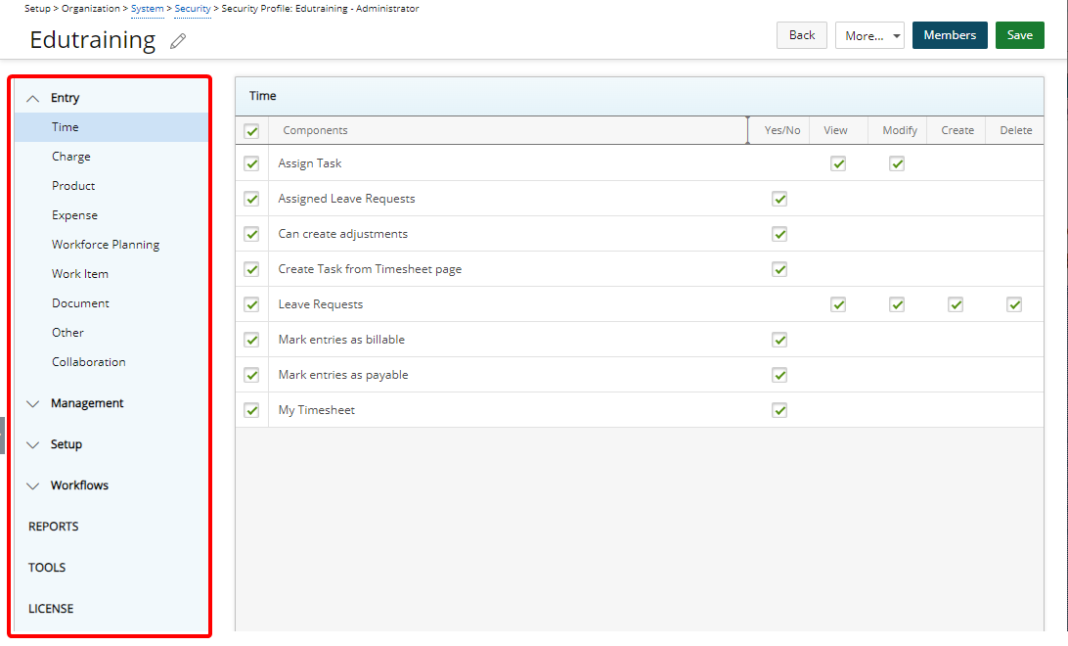Toggle Create Task from Timesheet row checkbox
Screen dimensions: 1068x646
pos(252,269)
